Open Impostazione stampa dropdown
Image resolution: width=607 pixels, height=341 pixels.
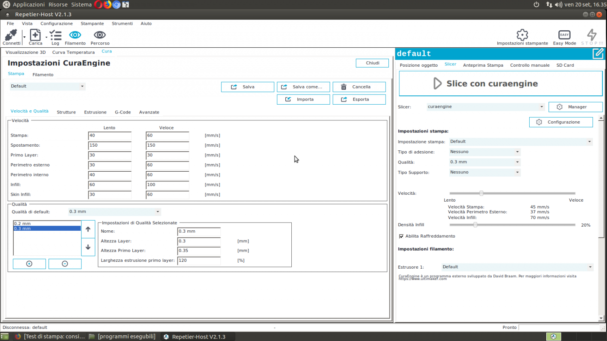tap(521, 142)
